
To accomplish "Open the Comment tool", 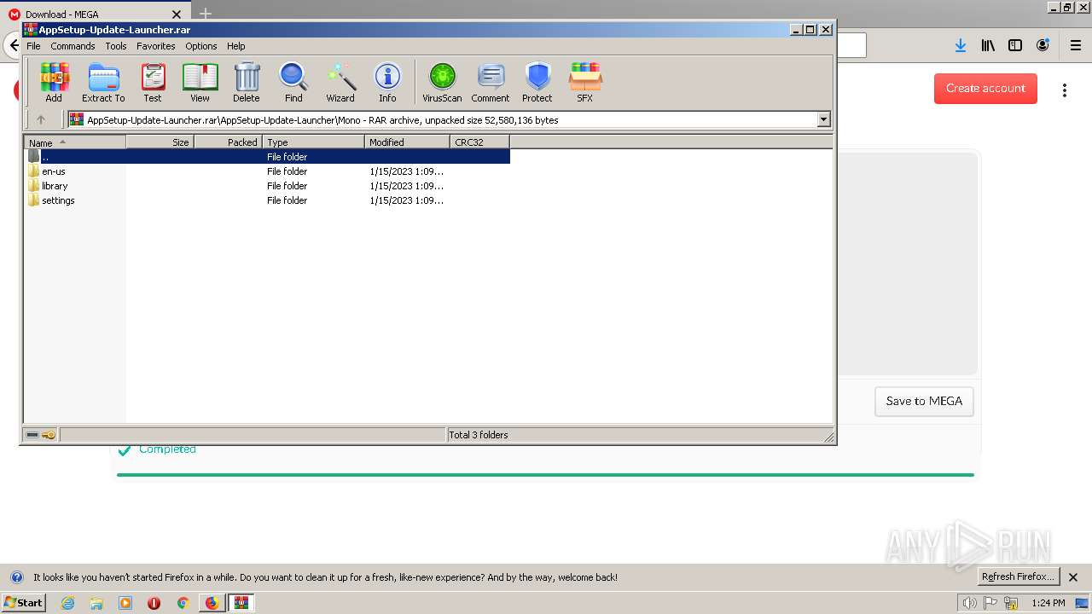I will [x=491, y=83].
